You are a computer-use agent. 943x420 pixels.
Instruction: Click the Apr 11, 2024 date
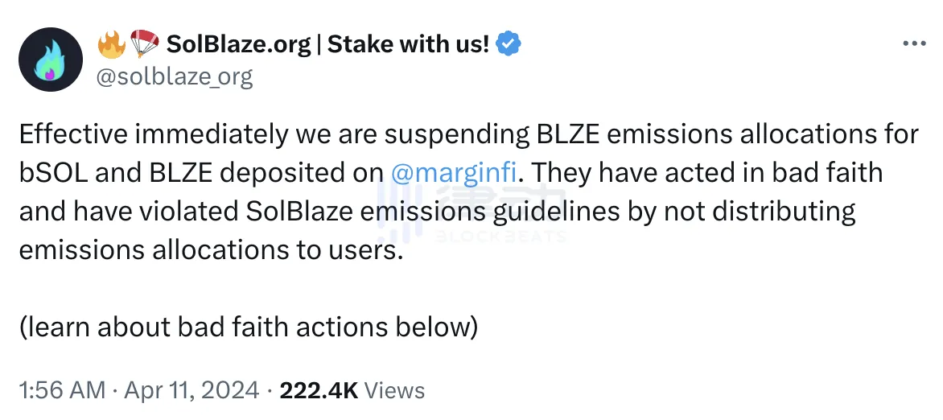click(192, 391)
